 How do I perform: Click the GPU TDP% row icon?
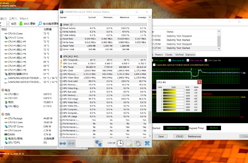6,142
